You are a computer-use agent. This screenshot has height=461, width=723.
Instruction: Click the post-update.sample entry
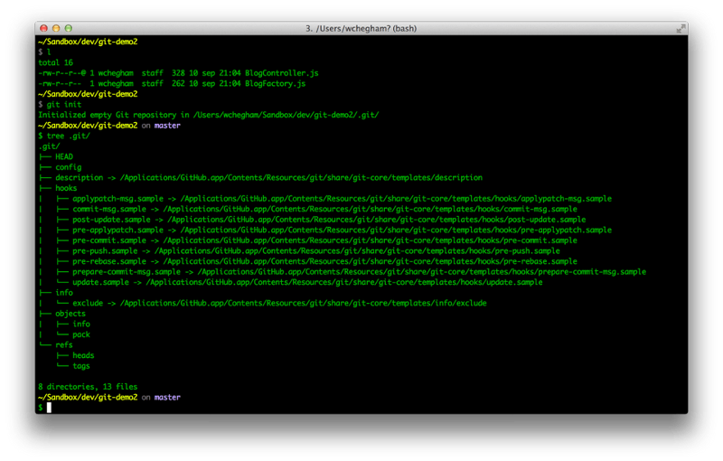[x=329, y=220]
